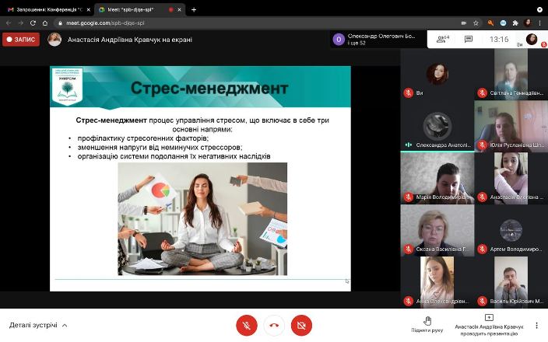Viewport: 548px width, 342px height.
Task: Bookmark this page with the star icon
Action: click(476, 23)
